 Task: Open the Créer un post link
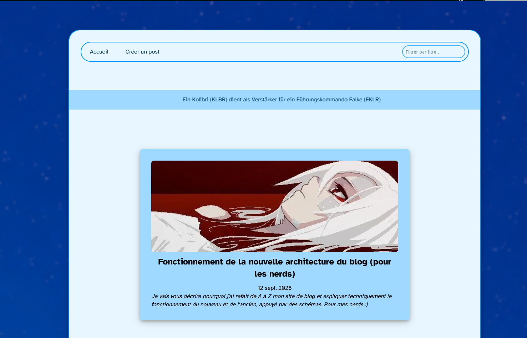142,52
